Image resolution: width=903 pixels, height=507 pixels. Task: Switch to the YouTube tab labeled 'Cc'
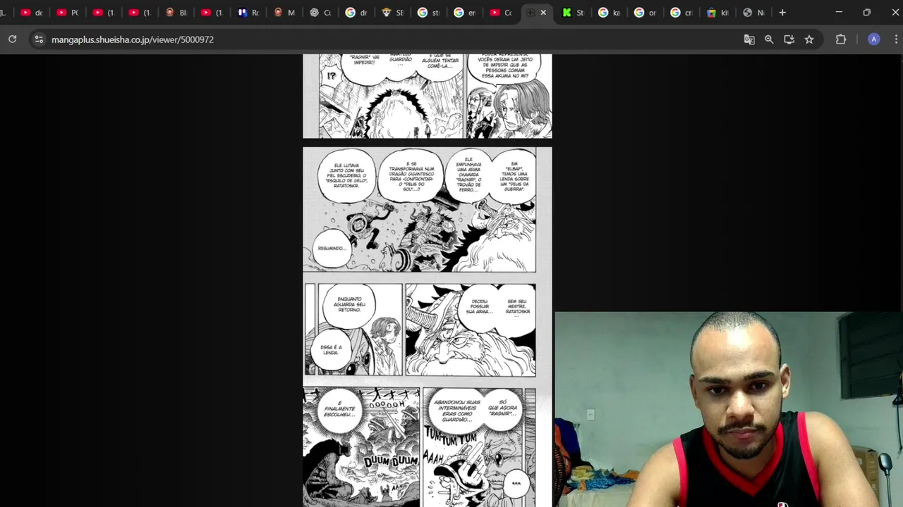click(502, 13)
